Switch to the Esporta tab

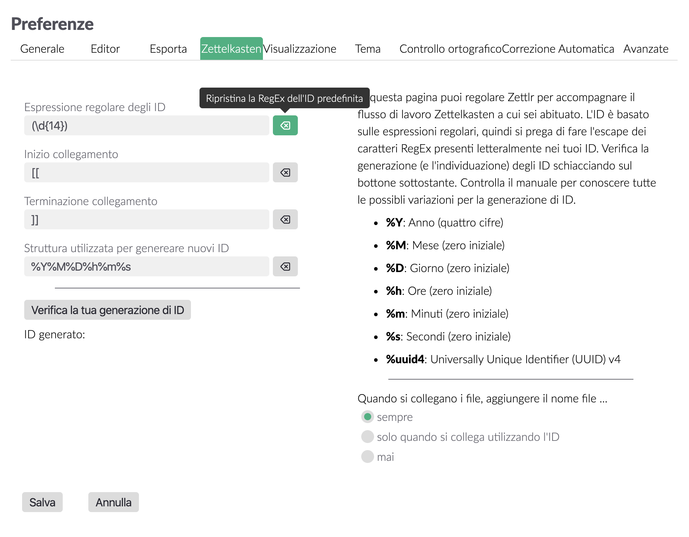[x=168, y=49]
